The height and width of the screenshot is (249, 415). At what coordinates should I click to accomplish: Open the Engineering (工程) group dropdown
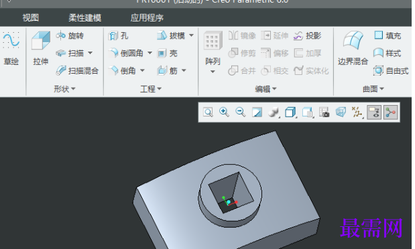click(151, 89)
